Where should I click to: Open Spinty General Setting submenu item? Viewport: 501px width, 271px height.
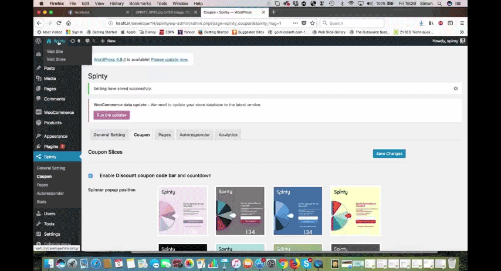click(x=51, y=168)
